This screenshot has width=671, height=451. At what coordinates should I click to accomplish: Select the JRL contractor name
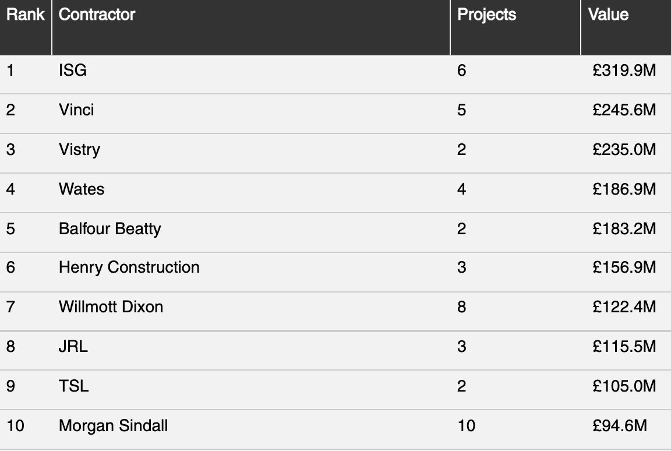pos(73,346)
